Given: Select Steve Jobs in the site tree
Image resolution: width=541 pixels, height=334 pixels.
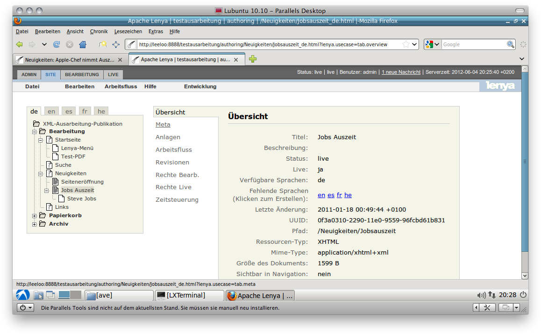Looking at the screenshot, I should pos(81,199).
